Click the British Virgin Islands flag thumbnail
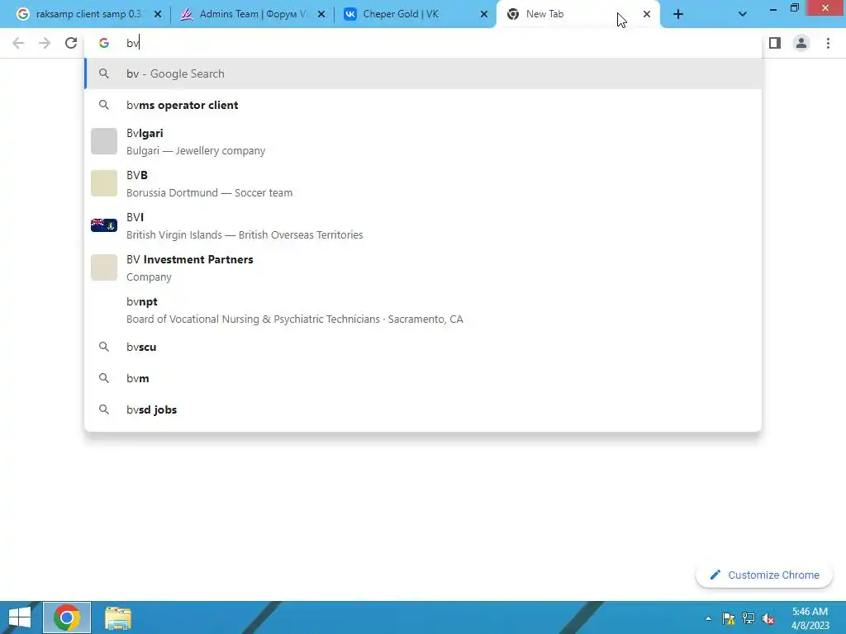Viewport: 846px width, 634px height. pos(104,225)
